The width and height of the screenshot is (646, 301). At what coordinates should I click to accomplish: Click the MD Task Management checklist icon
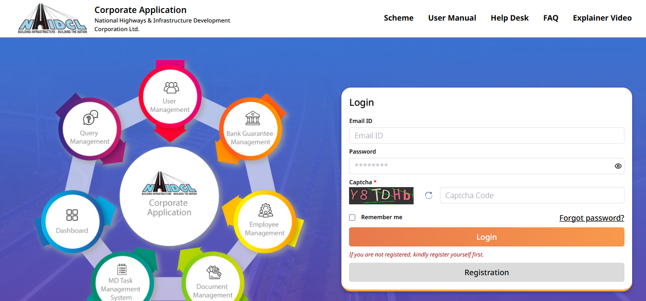click(121, 269)
